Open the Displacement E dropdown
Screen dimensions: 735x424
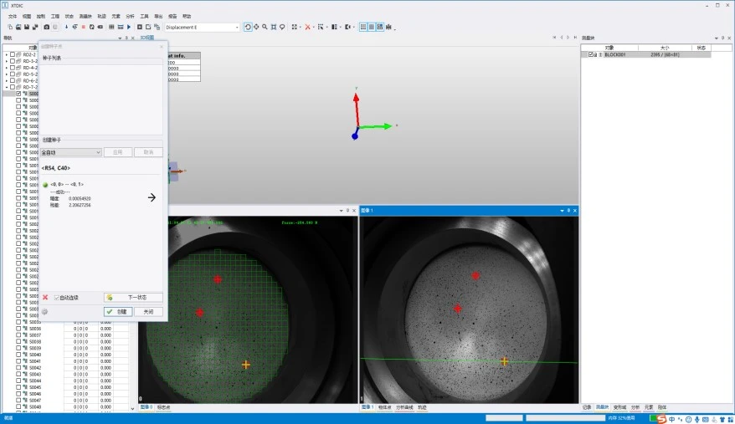(x=202, y=27)
